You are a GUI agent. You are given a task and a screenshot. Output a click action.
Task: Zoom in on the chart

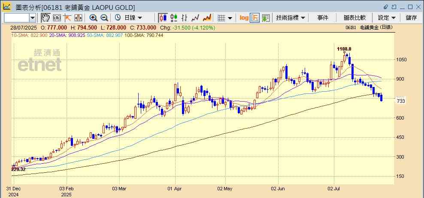point(93,18)
